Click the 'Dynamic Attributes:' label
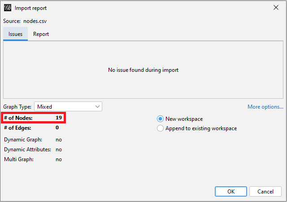287x202 pixels. 27,149
